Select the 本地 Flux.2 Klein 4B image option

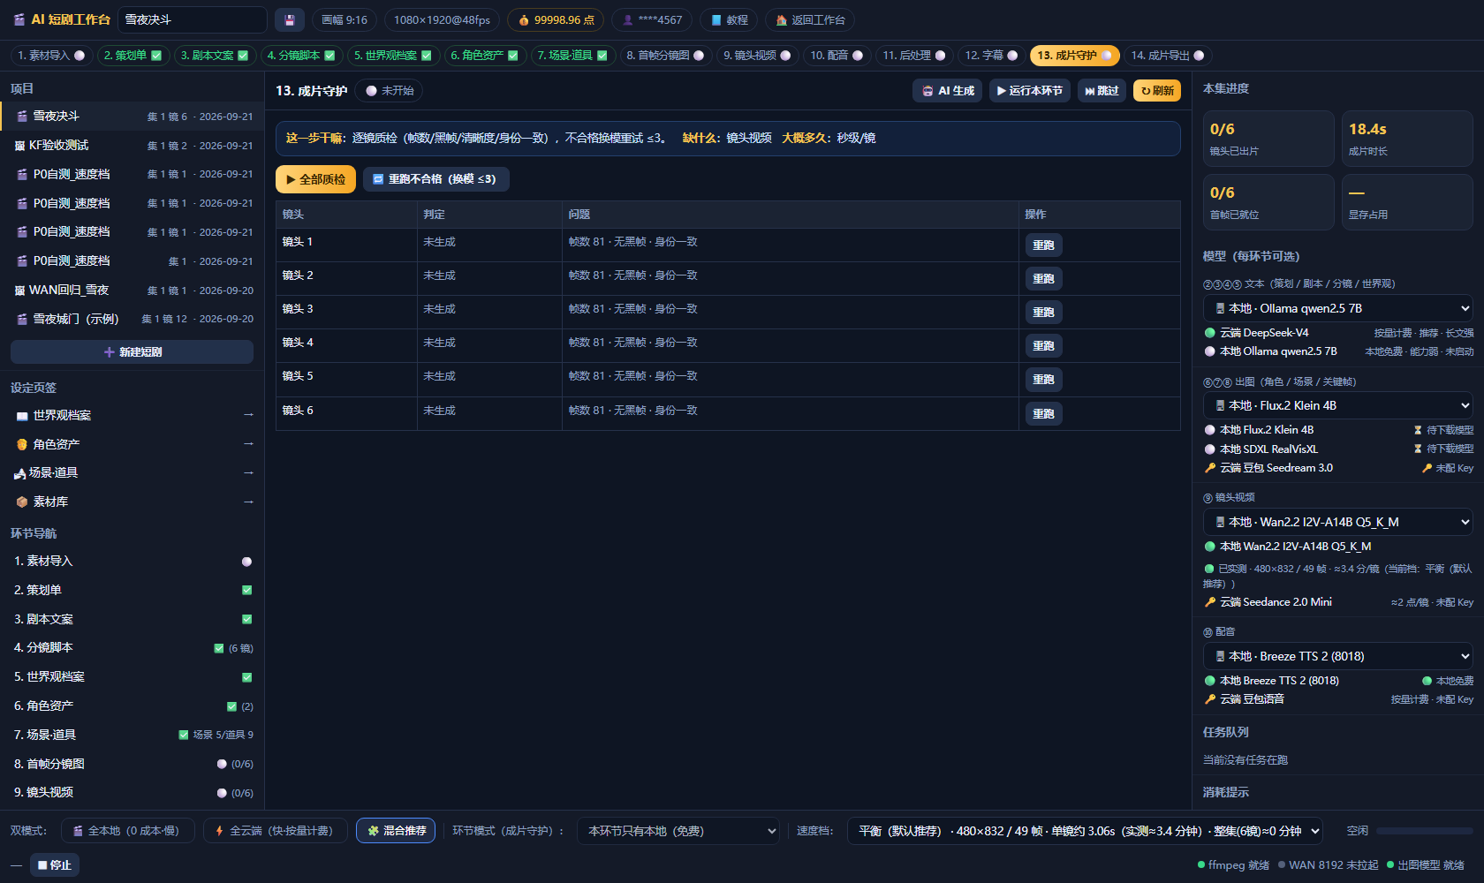[x=1338, y=430]
